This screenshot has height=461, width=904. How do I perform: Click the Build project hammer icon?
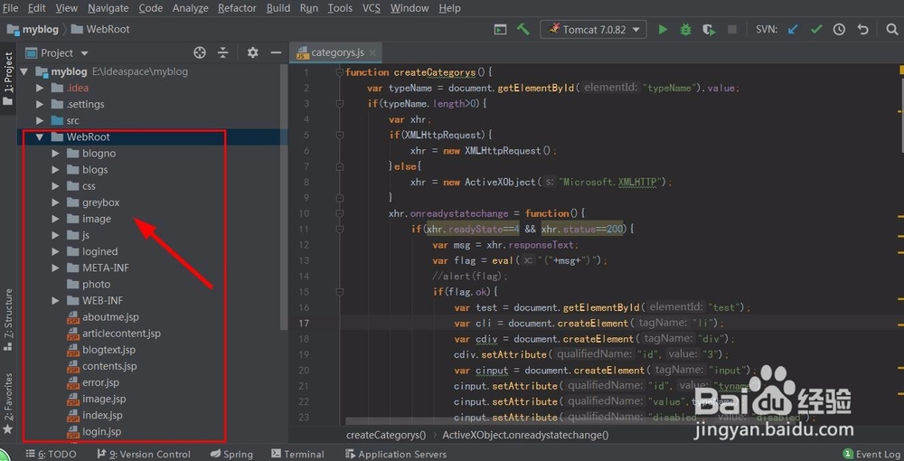click(x=523, y=30)
